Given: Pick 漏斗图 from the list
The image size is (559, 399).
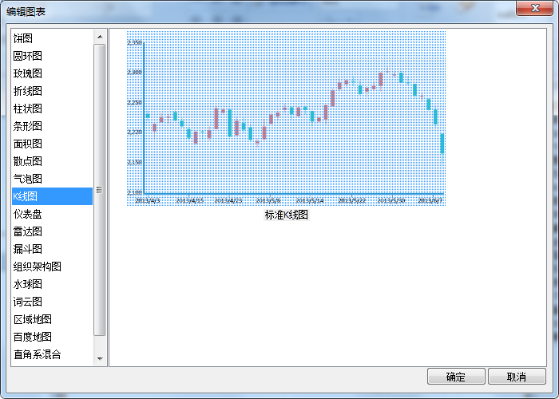Looking at the screenshot, I should [x=28, y=249].
